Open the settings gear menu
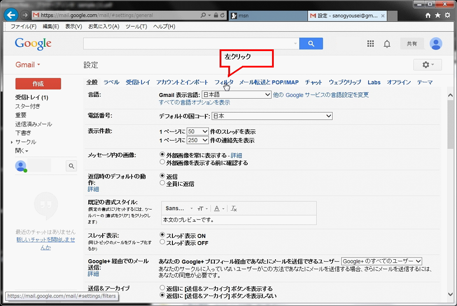 click(x=427, y=64)
